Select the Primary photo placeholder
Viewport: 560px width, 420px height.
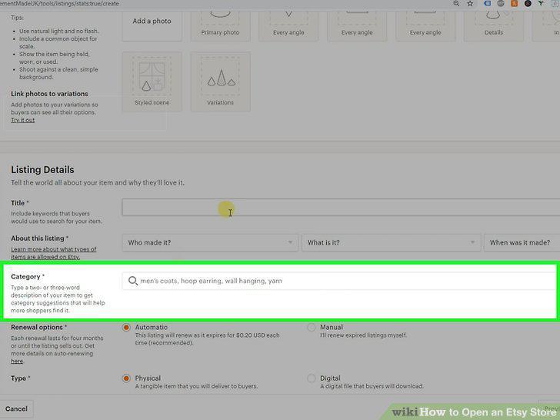point(220,25)
